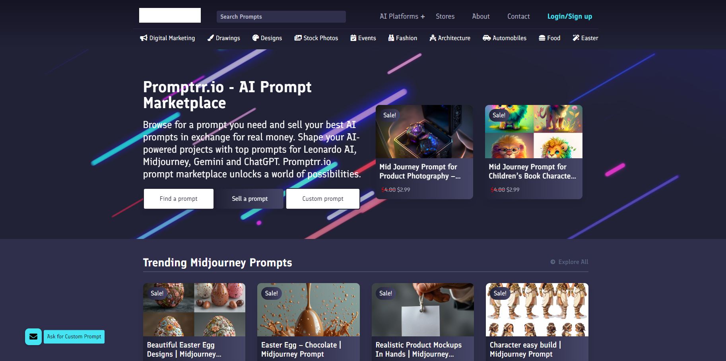Open the Stores menu item
Image resolution: width=726 pixels, height=361 pixels.
click(445, 16)
